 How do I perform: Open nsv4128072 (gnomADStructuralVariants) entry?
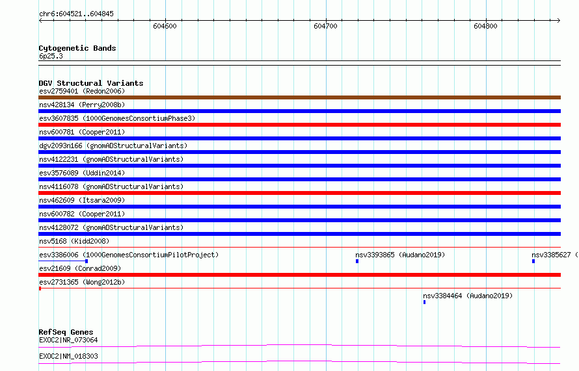(x=111, y=227)
